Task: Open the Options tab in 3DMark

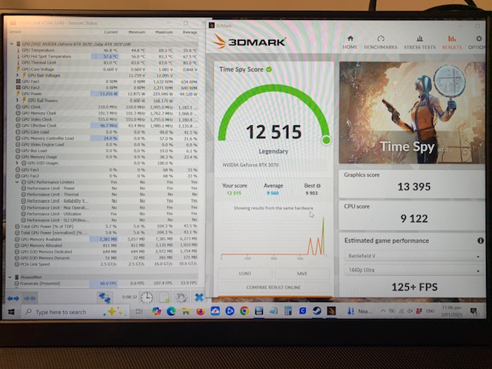Action: (477, 42)
